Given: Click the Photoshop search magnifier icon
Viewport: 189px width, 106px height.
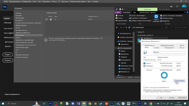Looking at the screenshot, I should coord(177,7).
